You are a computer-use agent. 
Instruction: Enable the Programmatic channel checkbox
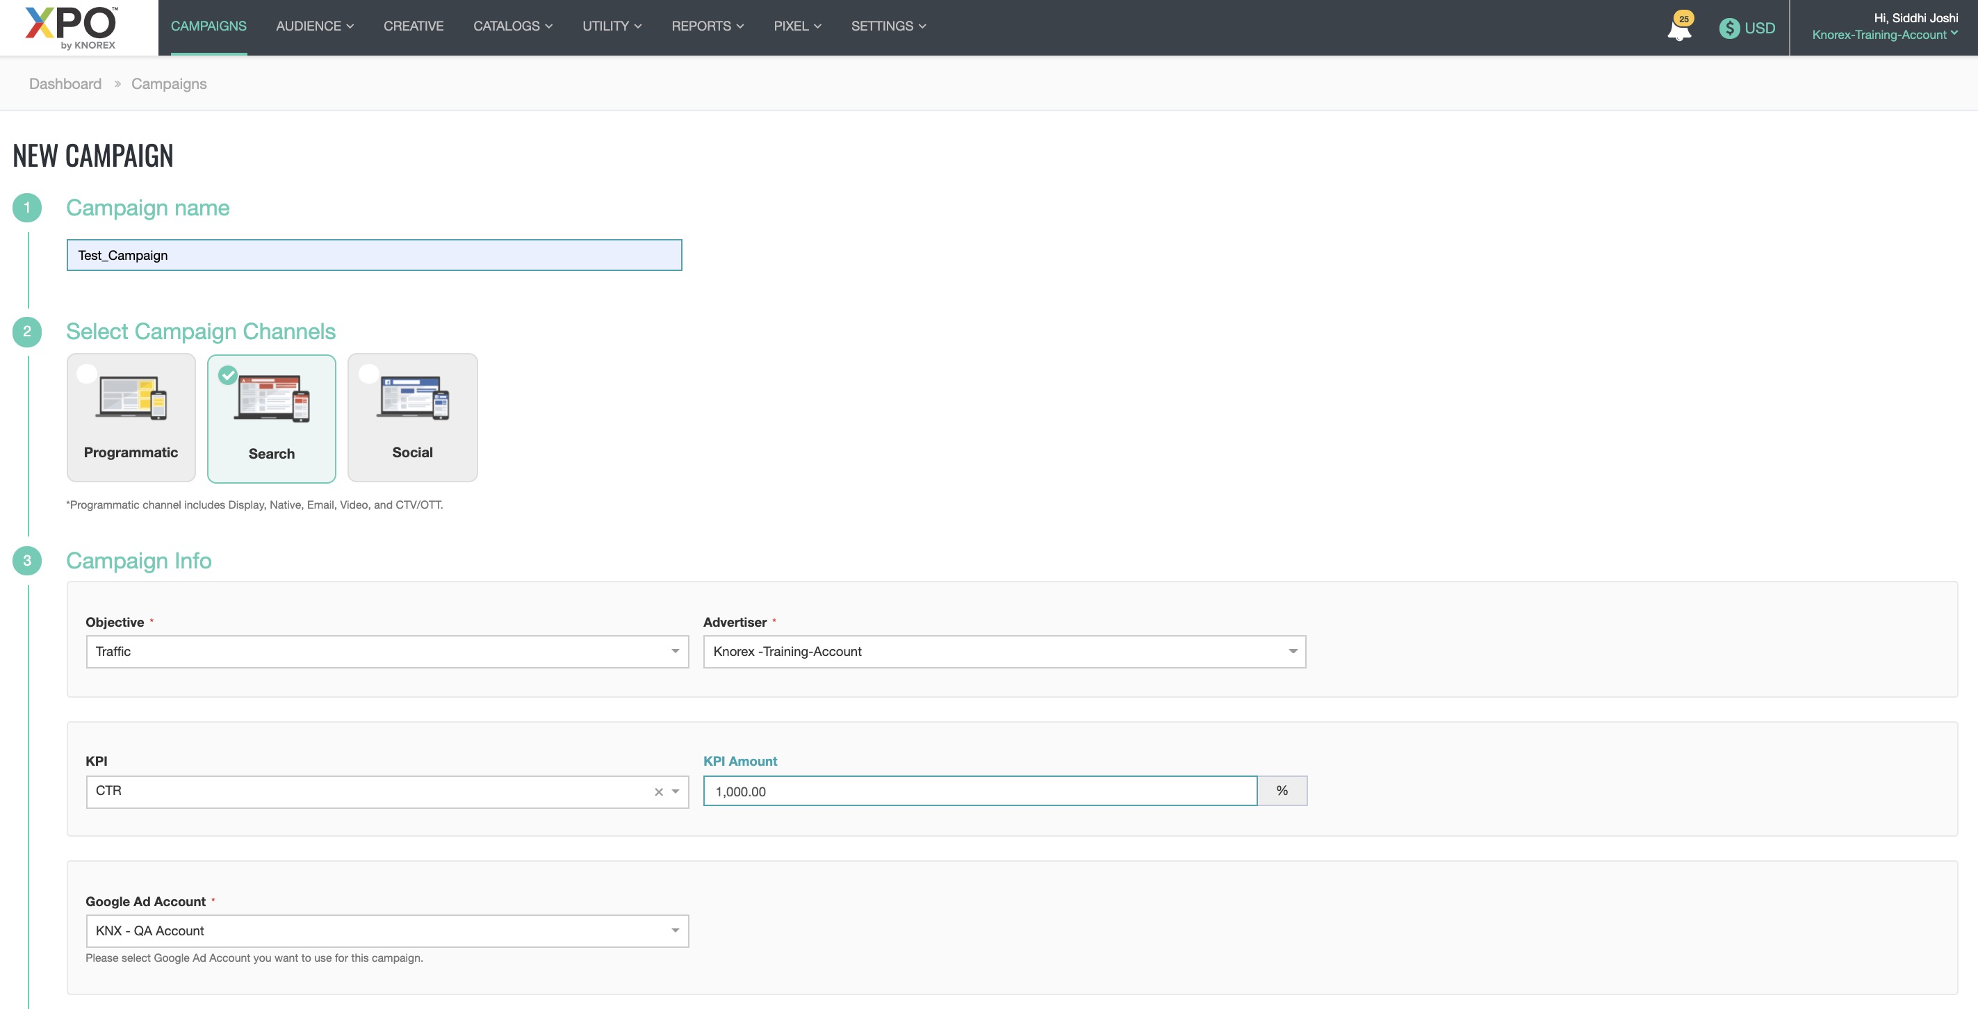click(x=87, y=373)
